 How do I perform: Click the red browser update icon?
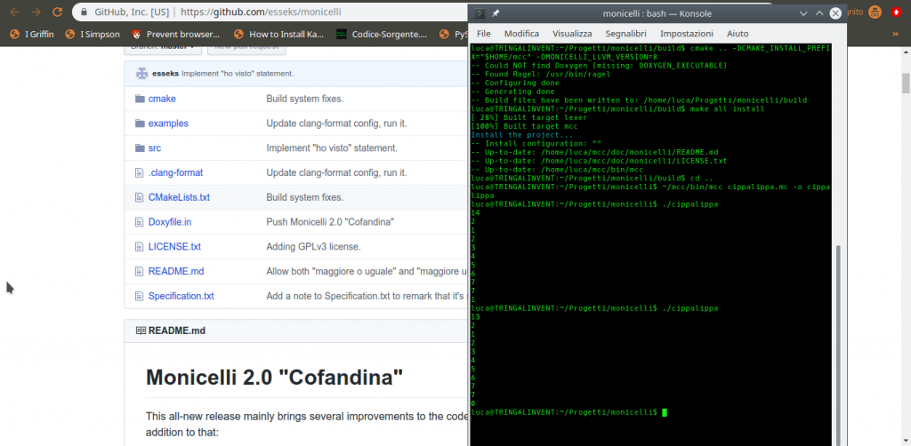pos(896,12)
